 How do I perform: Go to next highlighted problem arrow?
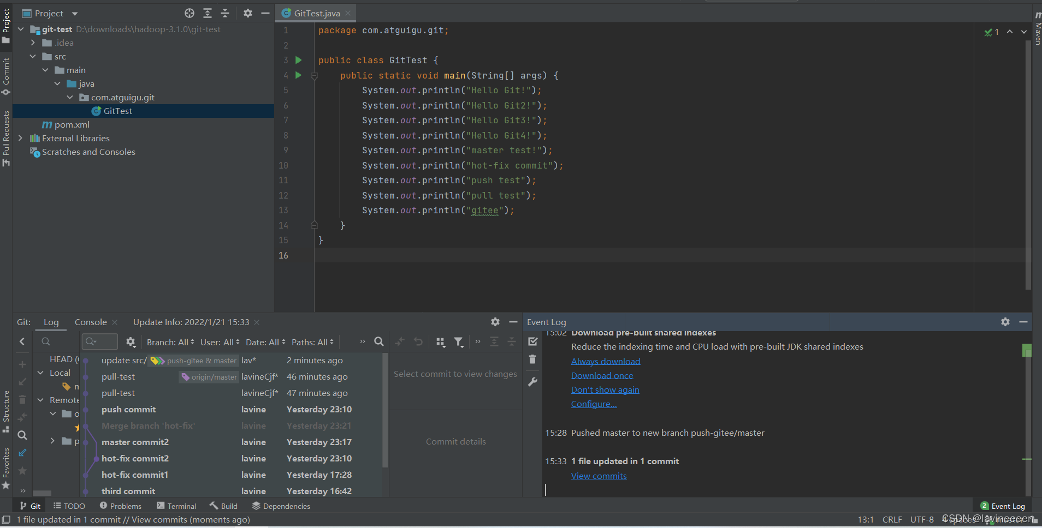pyautogui.click(x=1024, y=32)
